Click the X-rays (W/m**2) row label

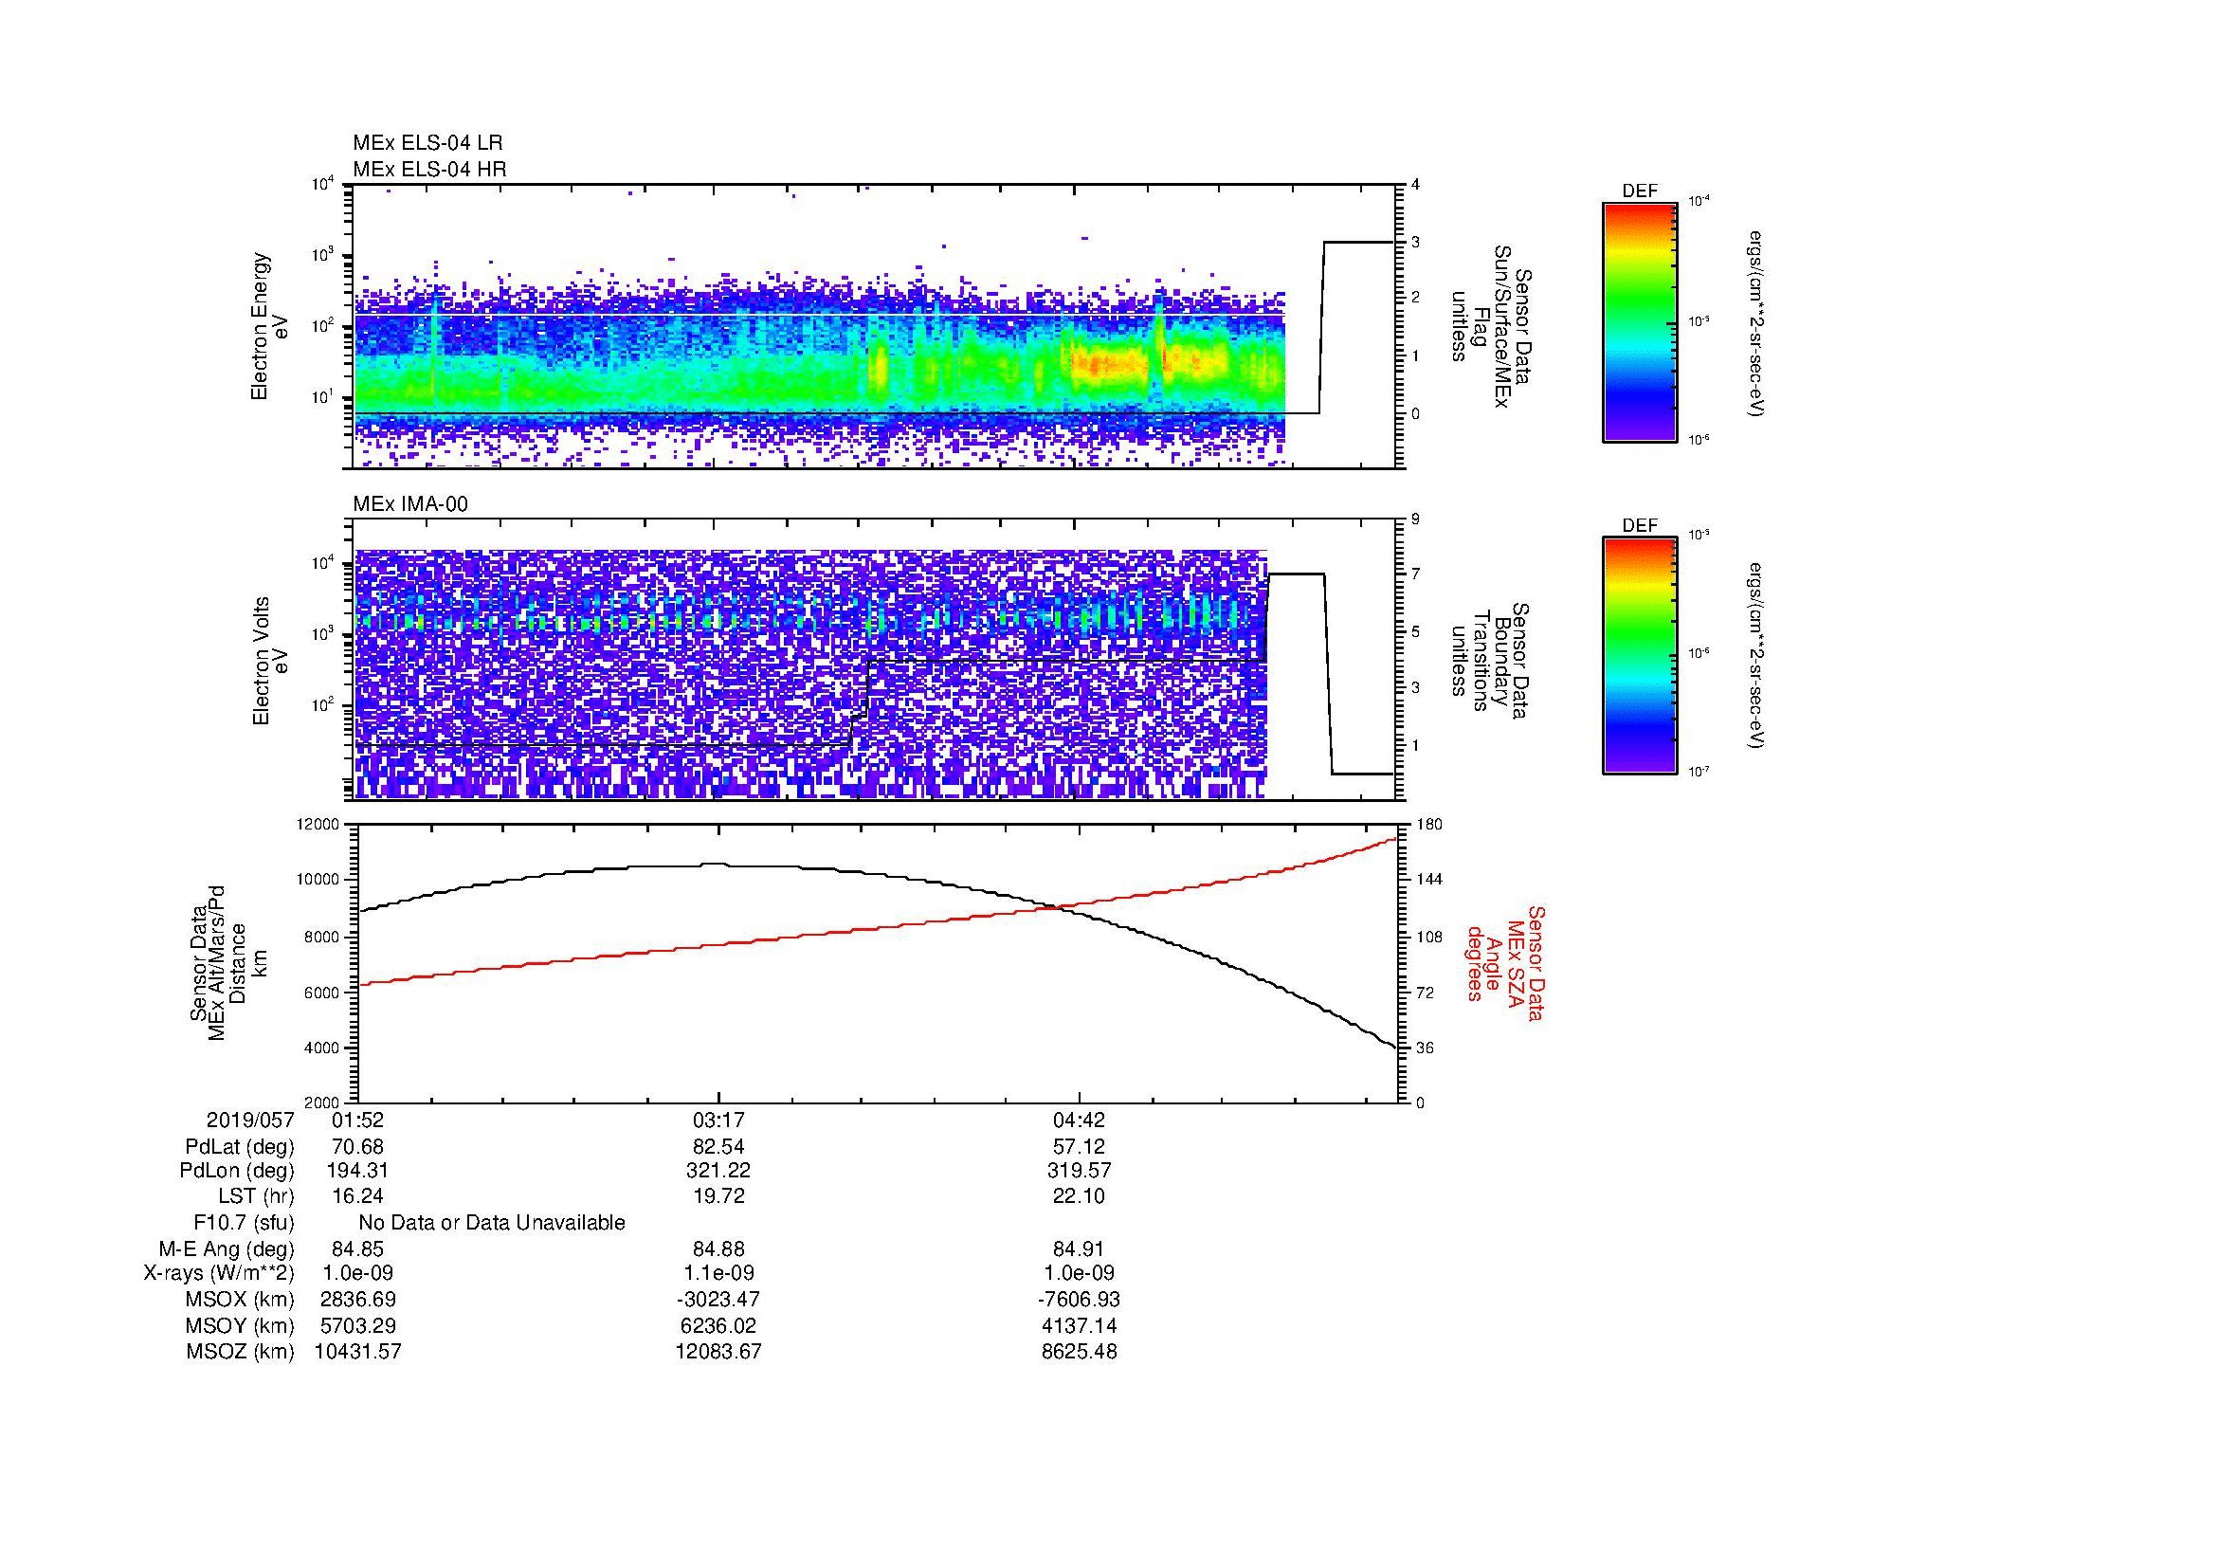(x=219, y=1273)
